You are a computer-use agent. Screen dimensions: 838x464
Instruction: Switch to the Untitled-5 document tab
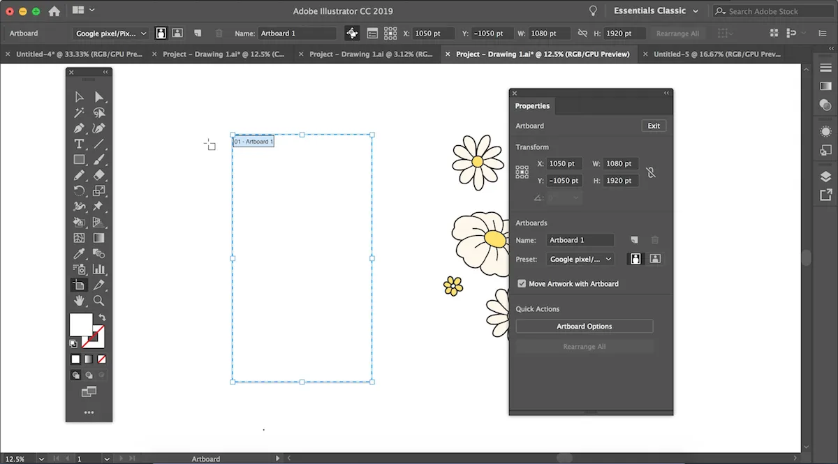pos(716,54)
